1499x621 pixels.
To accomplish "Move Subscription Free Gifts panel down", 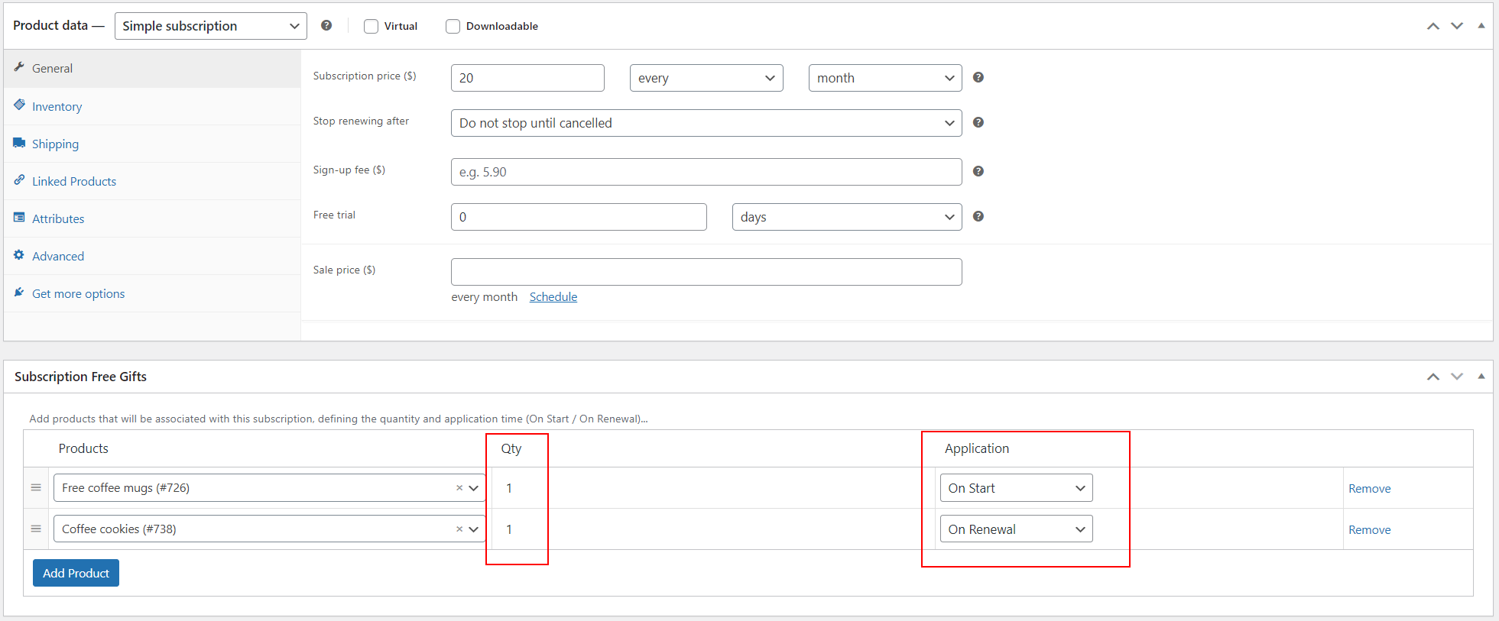I will click(1457, 377).
